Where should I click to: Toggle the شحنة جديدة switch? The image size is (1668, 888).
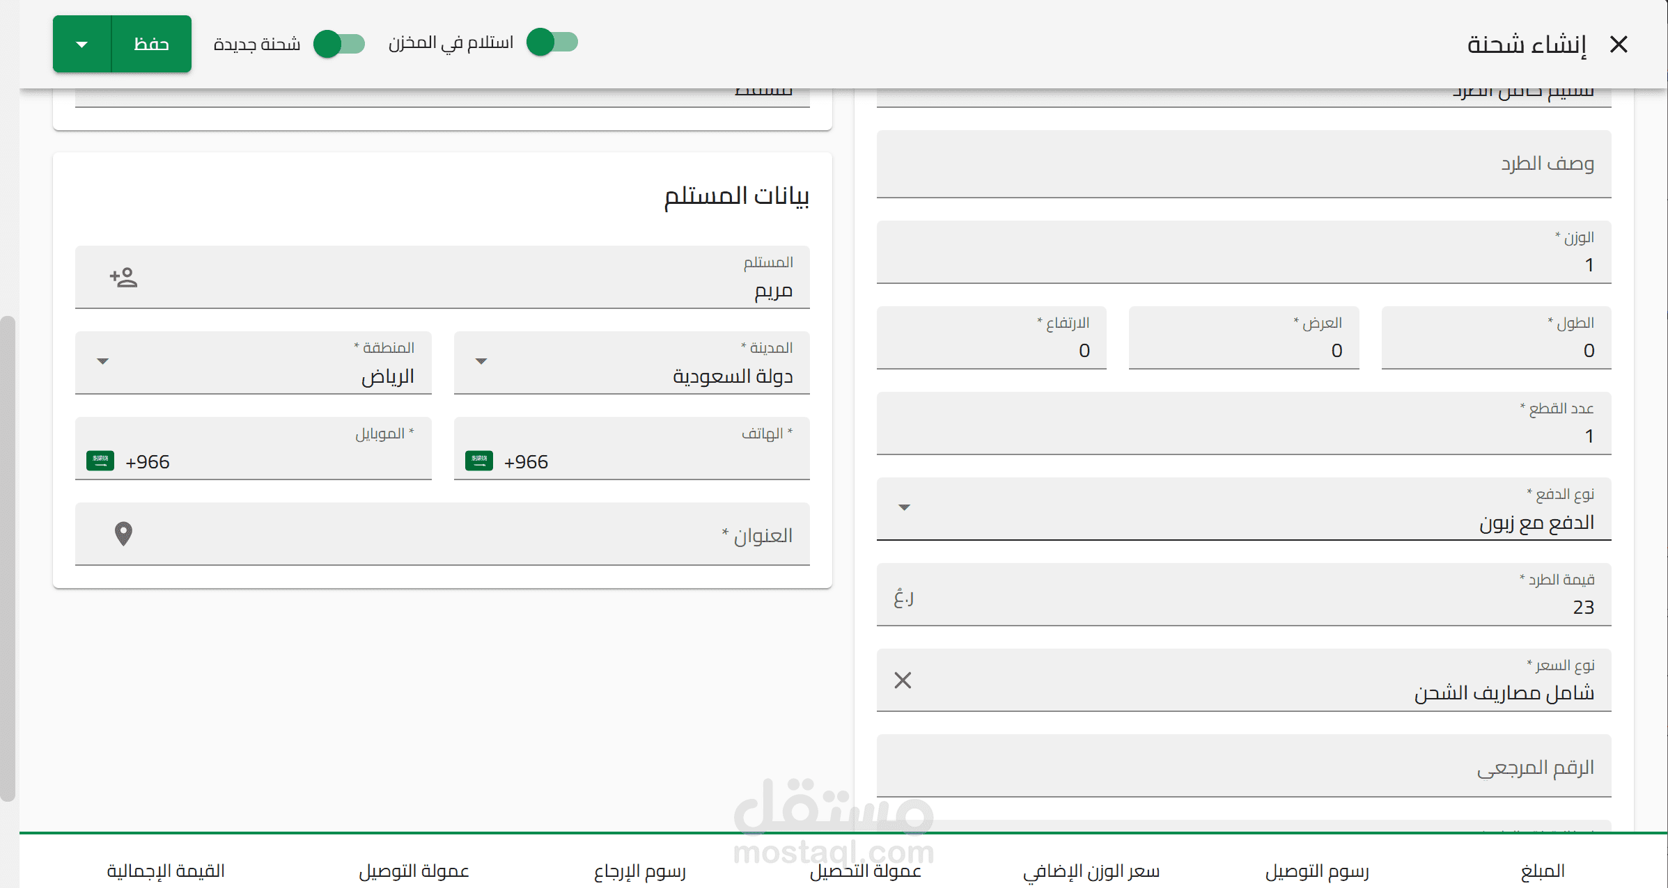(339, 44)
